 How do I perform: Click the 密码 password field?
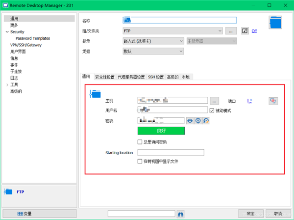[161, 120]
